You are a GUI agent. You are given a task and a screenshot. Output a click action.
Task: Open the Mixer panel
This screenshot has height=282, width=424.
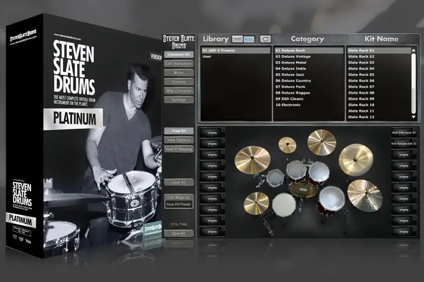[178, 73]
